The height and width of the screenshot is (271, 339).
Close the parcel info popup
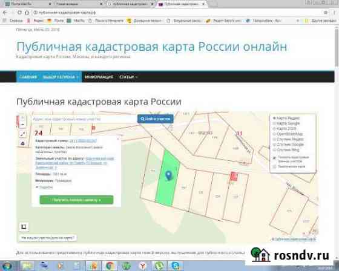[x=118, y=139]
